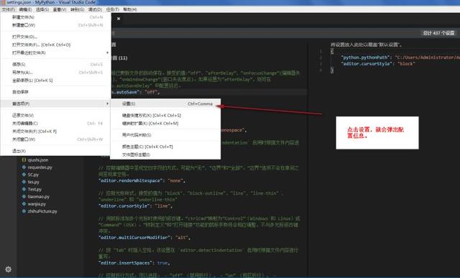Viewport: 460px width, 278px height.
Task: Choose 关闭文件夹(F) menu entry
Action: pyautogui.click(x=56, y=131)
